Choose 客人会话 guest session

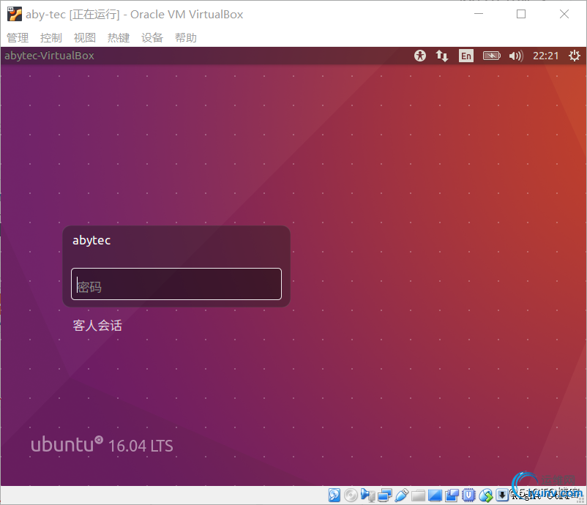tap(97, 325)
